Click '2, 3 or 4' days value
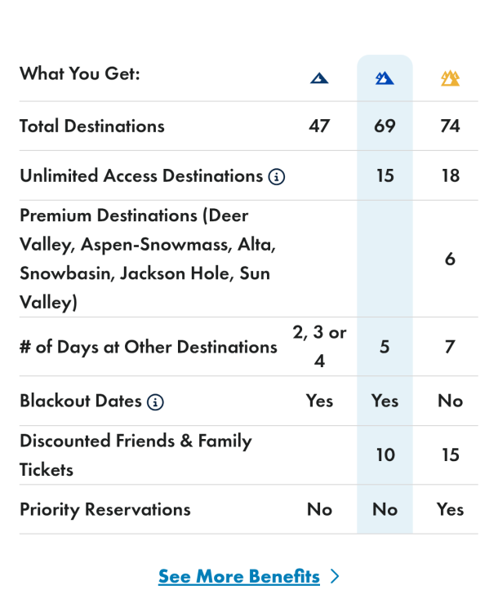Screen dimensions: 498x612 pyautogui.click(x=319, y=346)
